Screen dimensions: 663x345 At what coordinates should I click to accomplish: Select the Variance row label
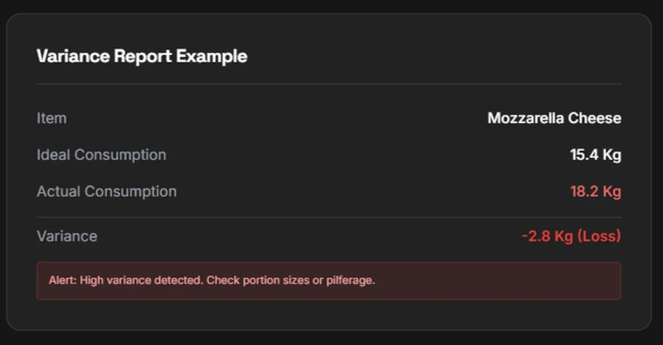pyautogui.click(x=67, y=236)
